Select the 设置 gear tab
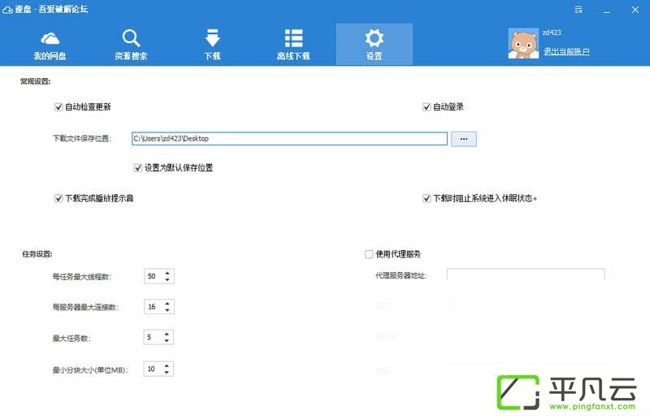 pyautogui.click(x=375, y=45)
